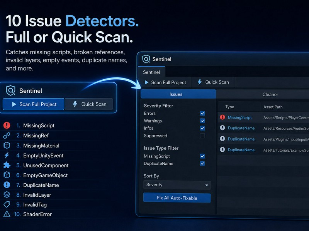Click the ShaderError warning triangle icon
Screen dimensions: 309x231
[7, 214]
